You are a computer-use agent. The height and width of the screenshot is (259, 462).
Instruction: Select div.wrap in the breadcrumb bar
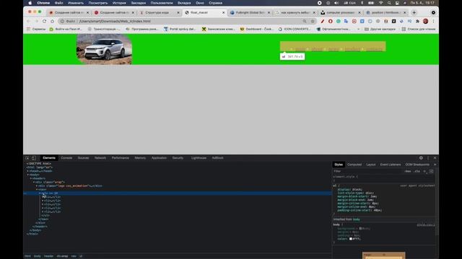click(62, 256)
